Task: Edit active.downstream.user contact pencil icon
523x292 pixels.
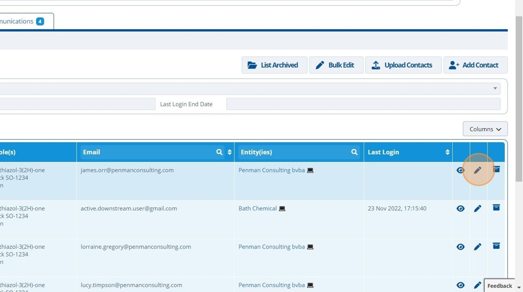Action: click(478, 209)
